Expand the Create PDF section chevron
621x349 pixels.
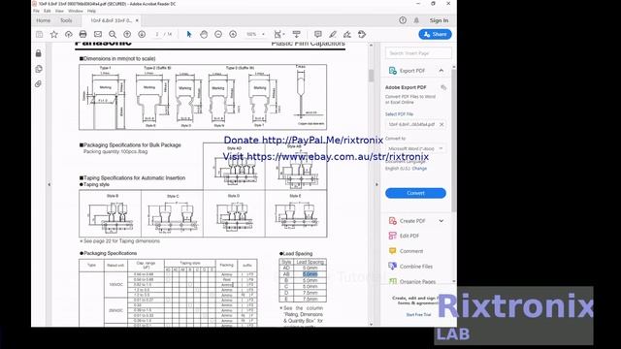[x=441, y=221]
